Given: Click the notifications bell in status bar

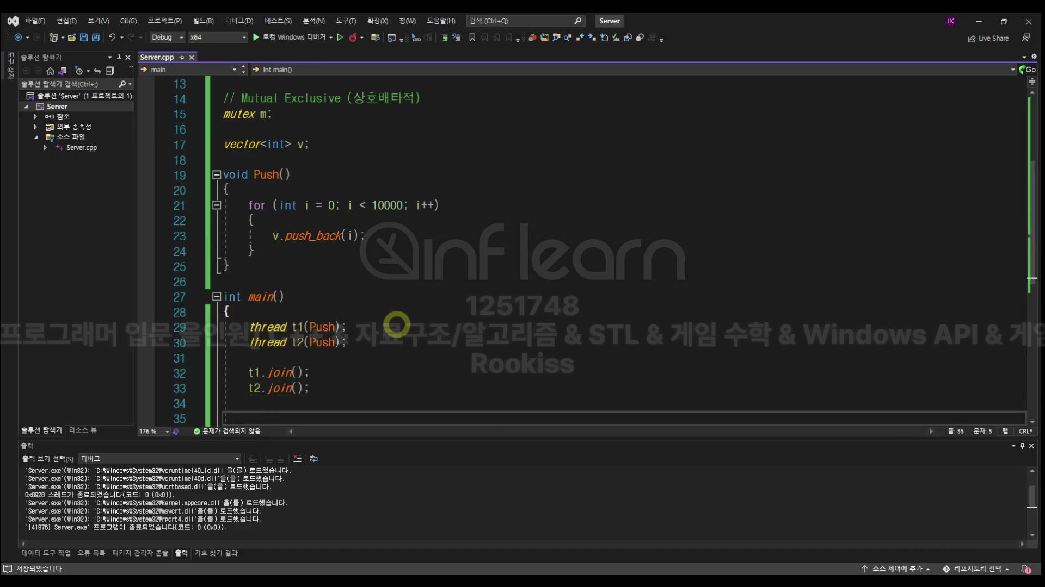Looking at the screenshot, I should [x=1025, y=569].
